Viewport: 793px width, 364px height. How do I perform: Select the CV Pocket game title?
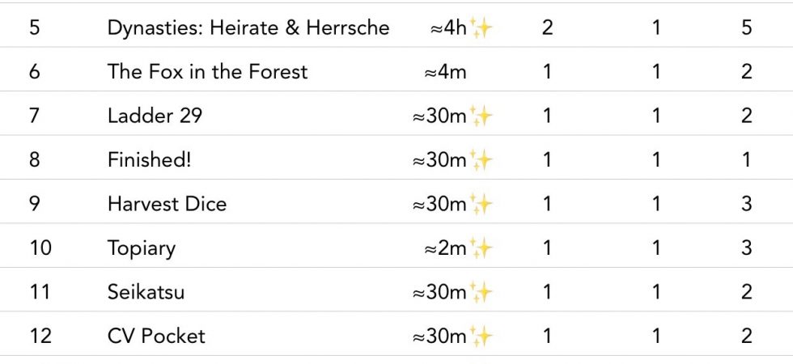(x=156, y=335)
